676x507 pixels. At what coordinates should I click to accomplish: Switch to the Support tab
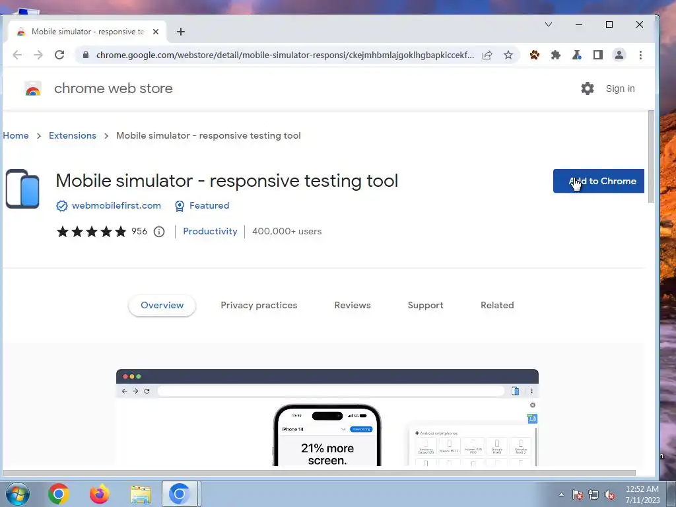coord(426,305)
